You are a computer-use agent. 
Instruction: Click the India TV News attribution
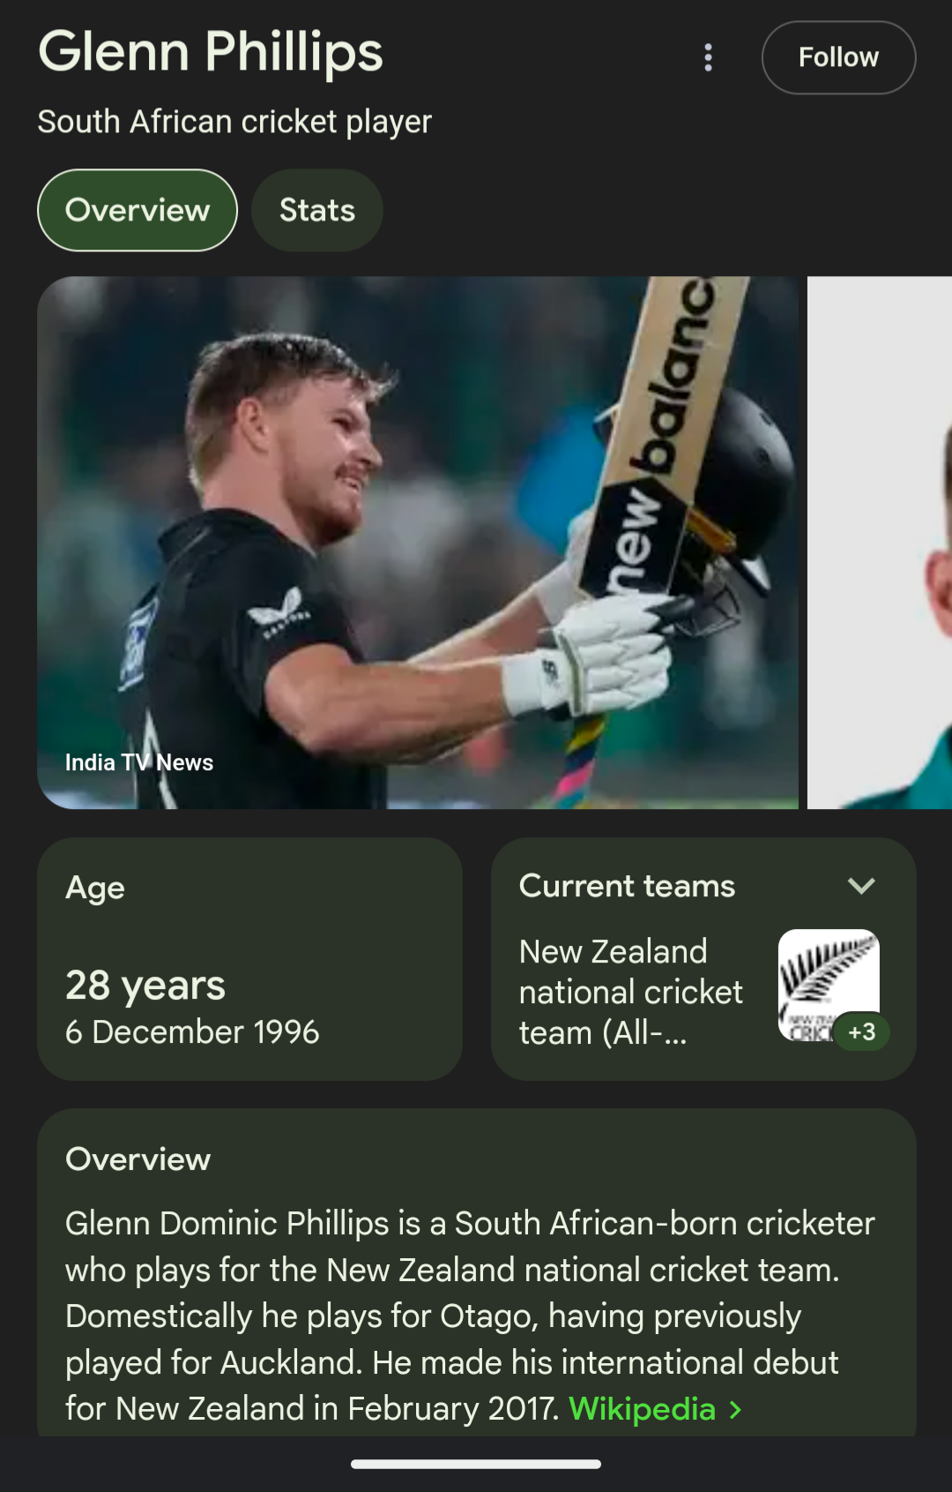[x=138, y=762]
